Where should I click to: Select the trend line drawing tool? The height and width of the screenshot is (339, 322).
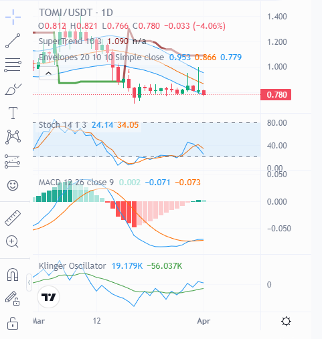coord(13,41)
